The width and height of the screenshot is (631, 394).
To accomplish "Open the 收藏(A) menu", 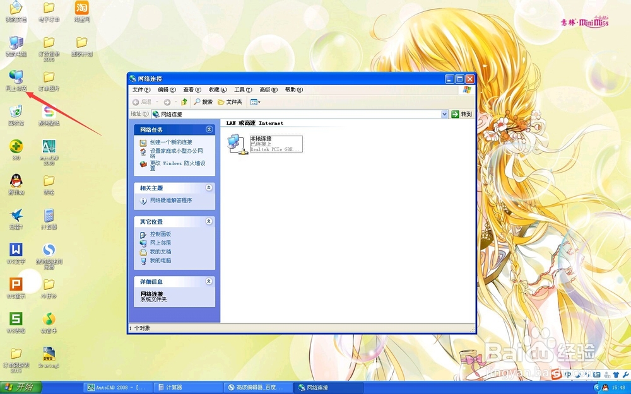I will tap(218, 90).
